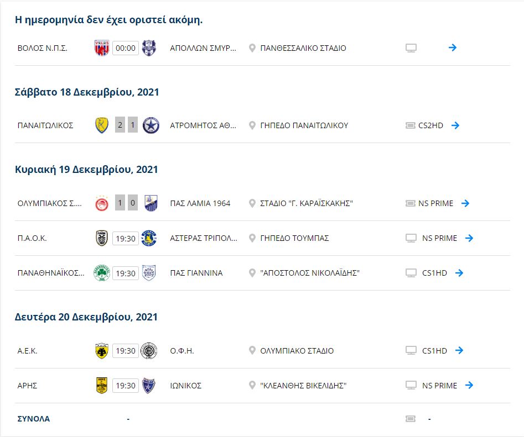
Task: Click the CS2HD broadcast channel label
Action: [x=433, y=125]
